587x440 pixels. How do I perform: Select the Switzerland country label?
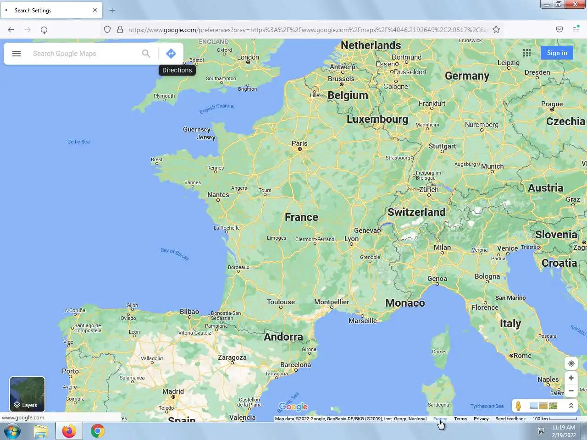pos(416,212)
